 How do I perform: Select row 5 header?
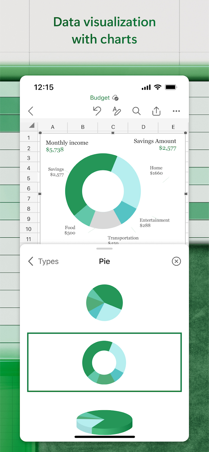click(29, 178)
